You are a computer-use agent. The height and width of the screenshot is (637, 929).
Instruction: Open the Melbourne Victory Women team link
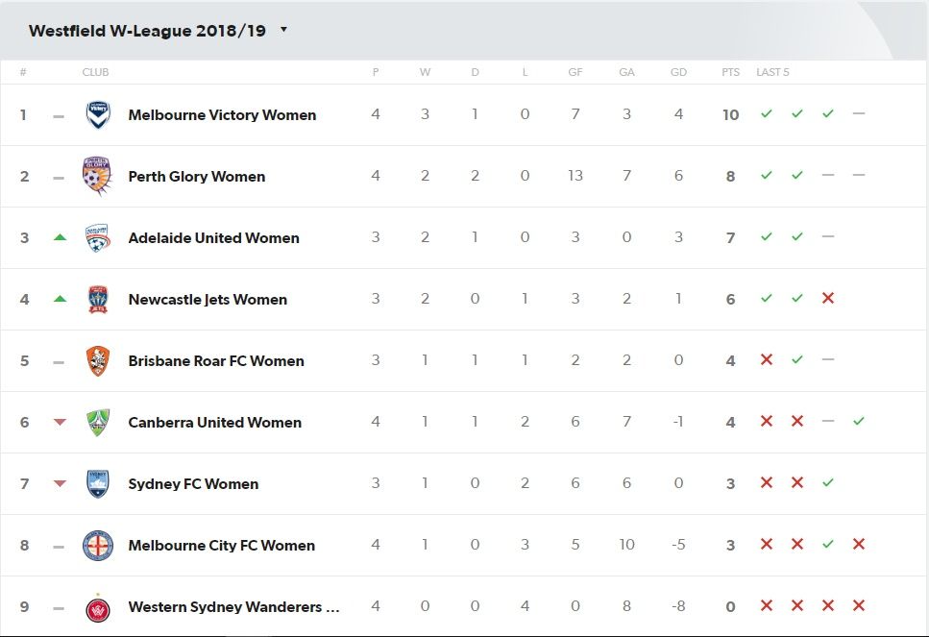pos(222,115)
